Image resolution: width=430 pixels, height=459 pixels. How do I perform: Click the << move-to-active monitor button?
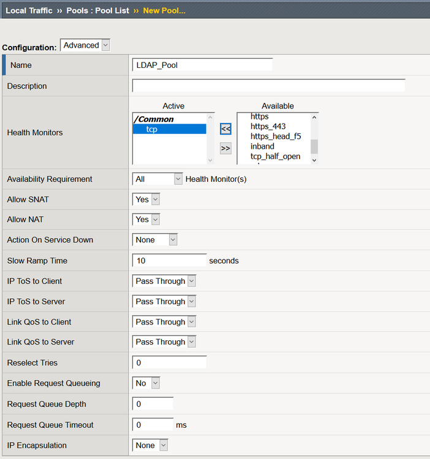pos(225,129)
